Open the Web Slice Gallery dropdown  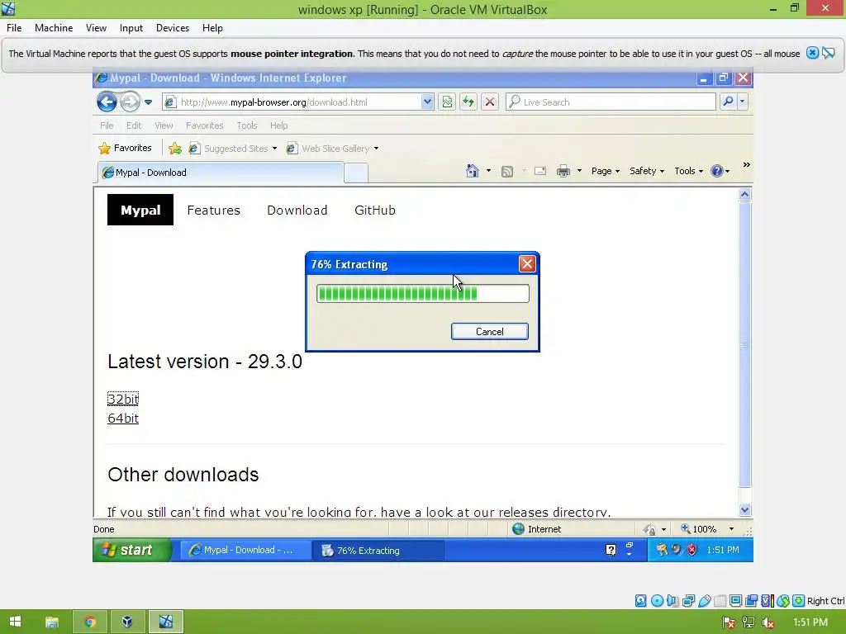click(376, 149)
